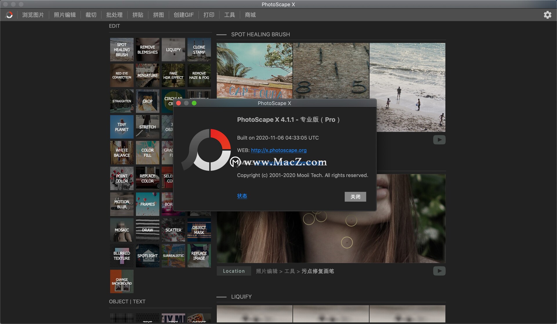
Task: Play the Spot Healing Brush beach video
Action: click(439, 140)
